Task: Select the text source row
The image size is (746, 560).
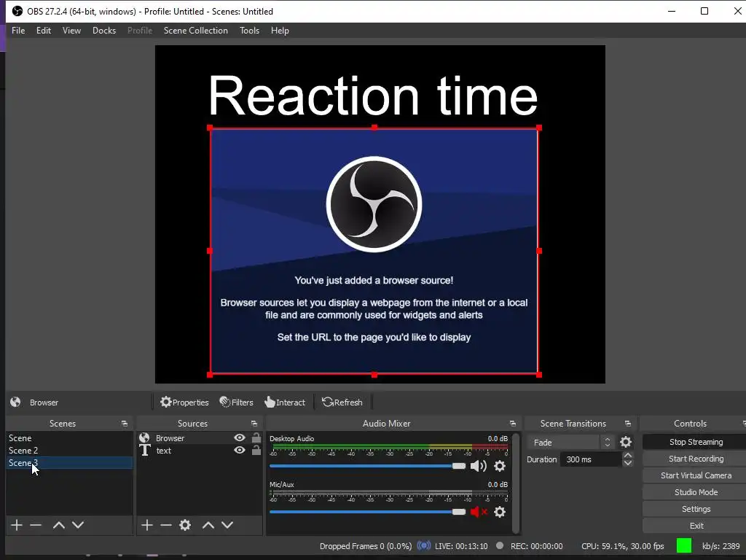Action: (200, 451)
